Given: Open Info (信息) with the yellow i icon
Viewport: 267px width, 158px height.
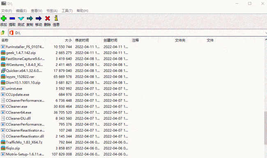Looking at the screenshot, I should coord(56,18).
